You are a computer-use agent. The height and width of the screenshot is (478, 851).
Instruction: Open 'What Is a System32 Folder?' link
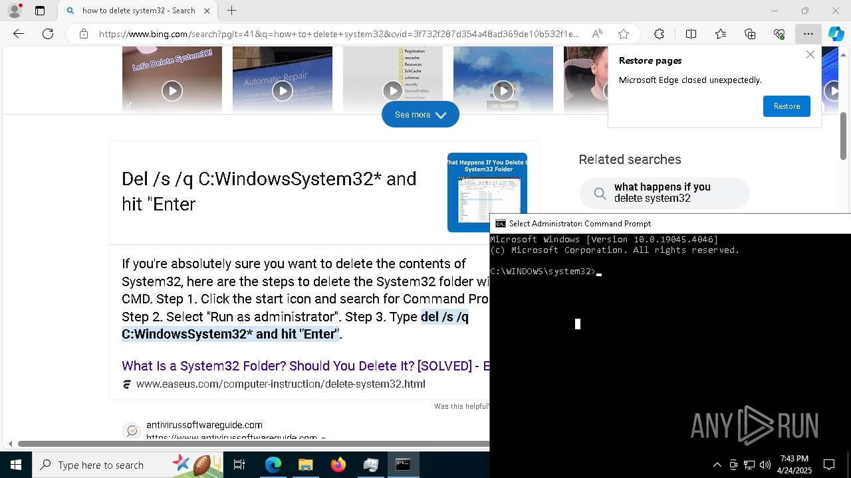tap(306, 366)
